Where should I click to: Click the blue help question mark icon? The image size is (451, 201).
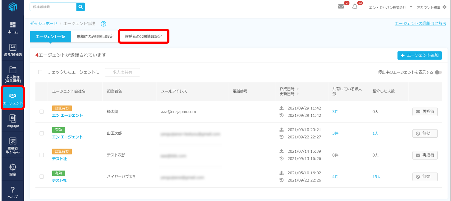(x=104, y=24)
